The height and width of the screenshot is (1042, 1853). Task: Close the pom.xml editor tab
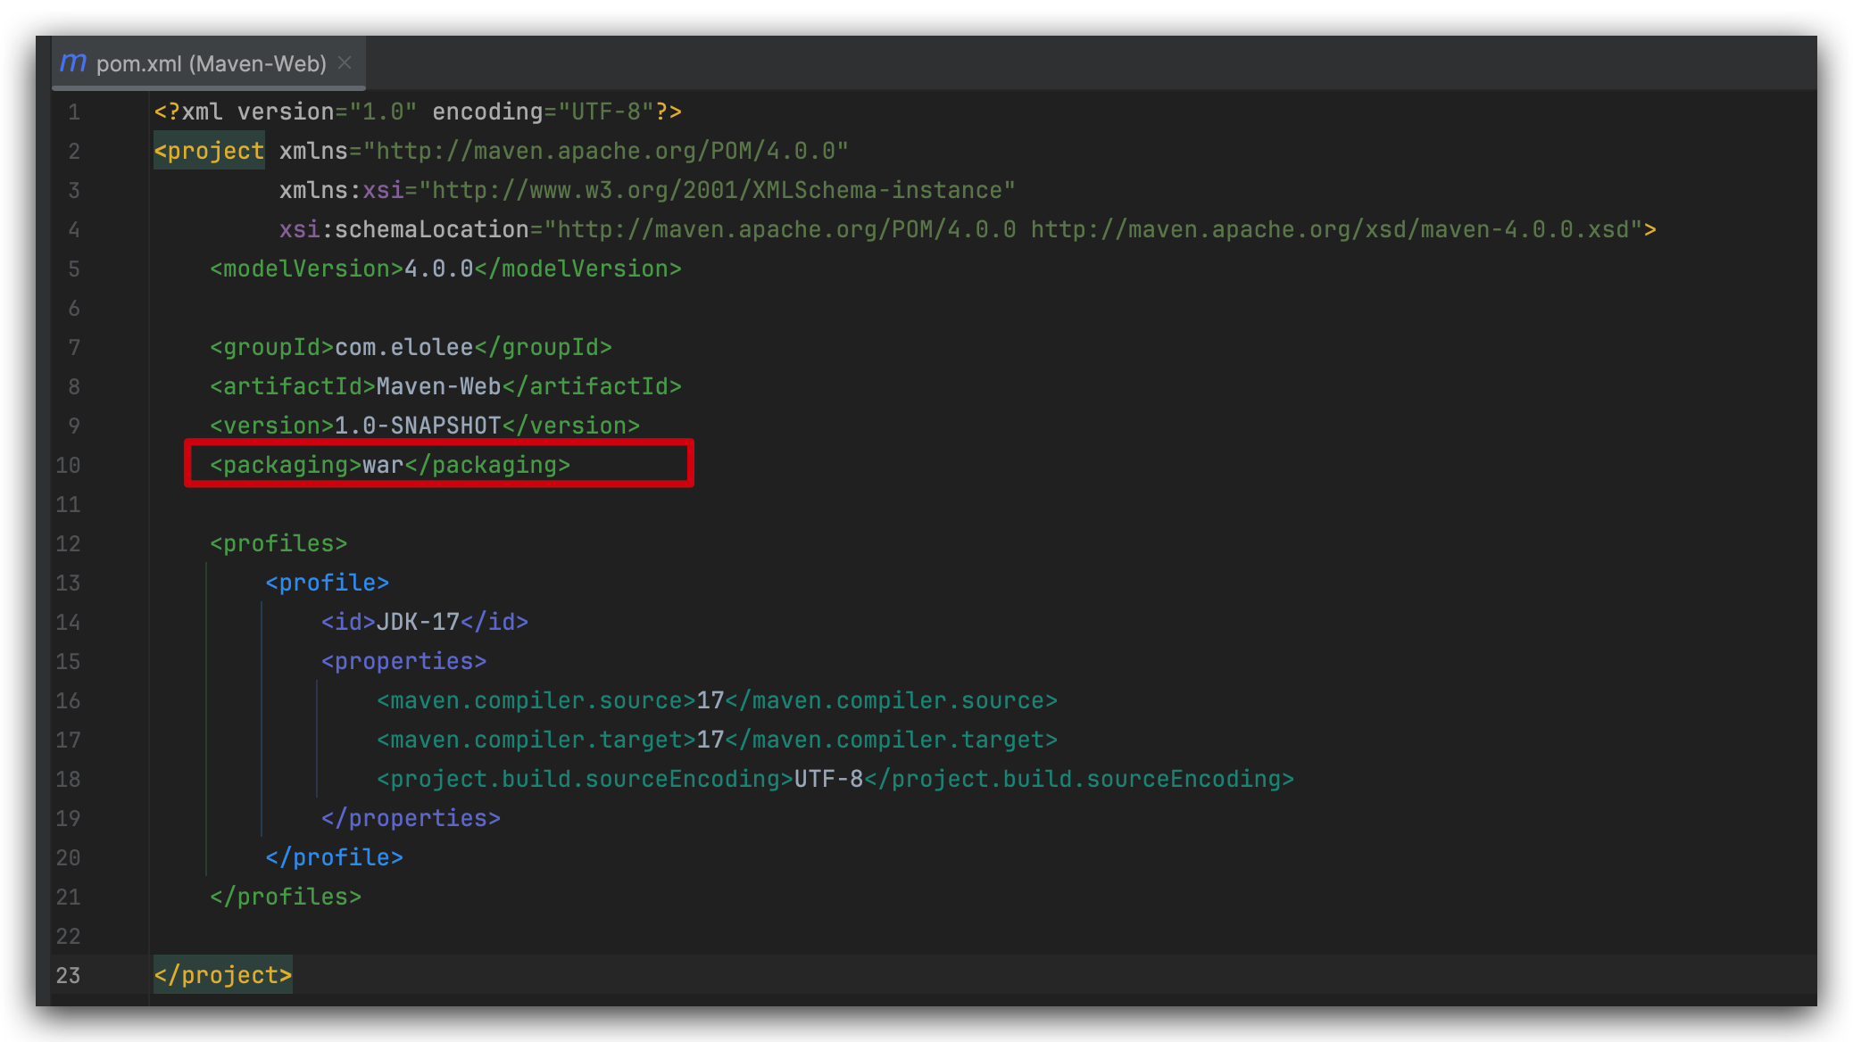[x=345, y=63]
